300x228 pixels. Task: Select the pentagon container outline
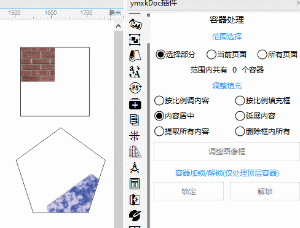coord(61,170)
